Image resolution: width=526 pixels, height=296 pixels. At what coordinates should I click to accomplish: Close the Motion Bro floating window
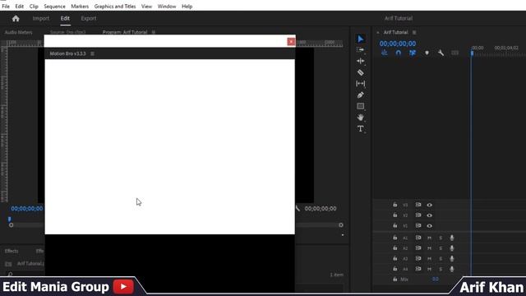tap(291, 42)
